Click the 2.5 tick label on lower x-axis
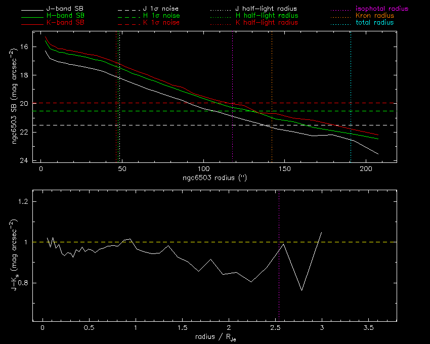This screenshot has width=430, height=344. click(276, 328)
